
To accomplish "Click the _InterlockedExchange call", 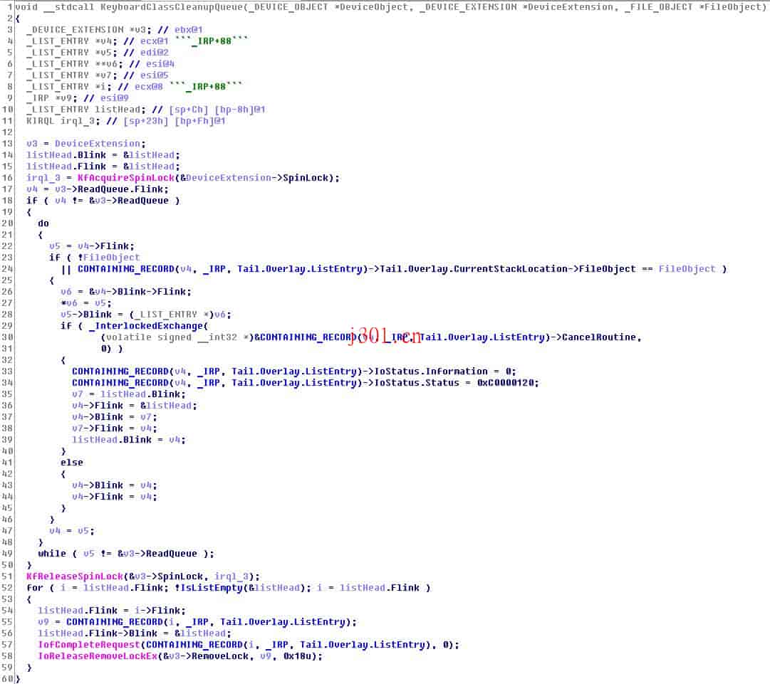I will tap(146, 326).
